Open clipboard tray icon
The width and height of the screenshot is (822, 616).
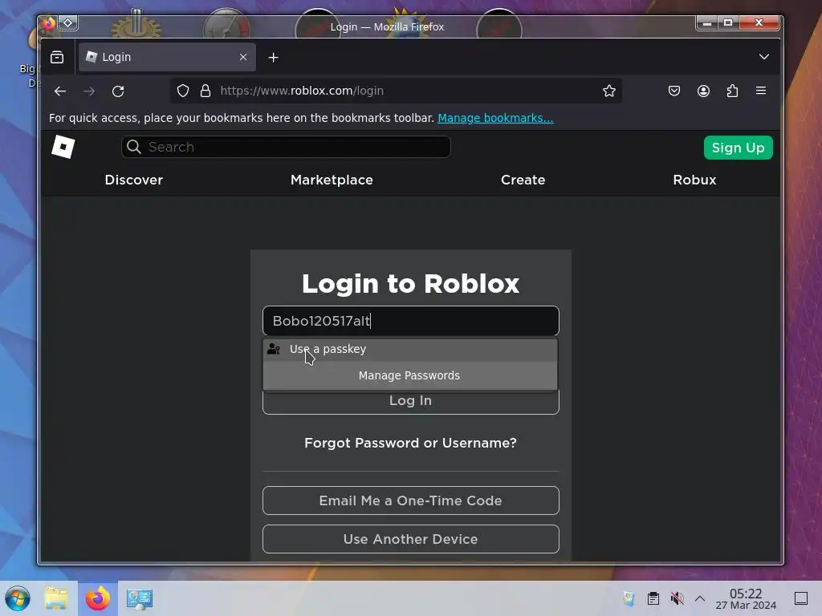click(653, 598)
